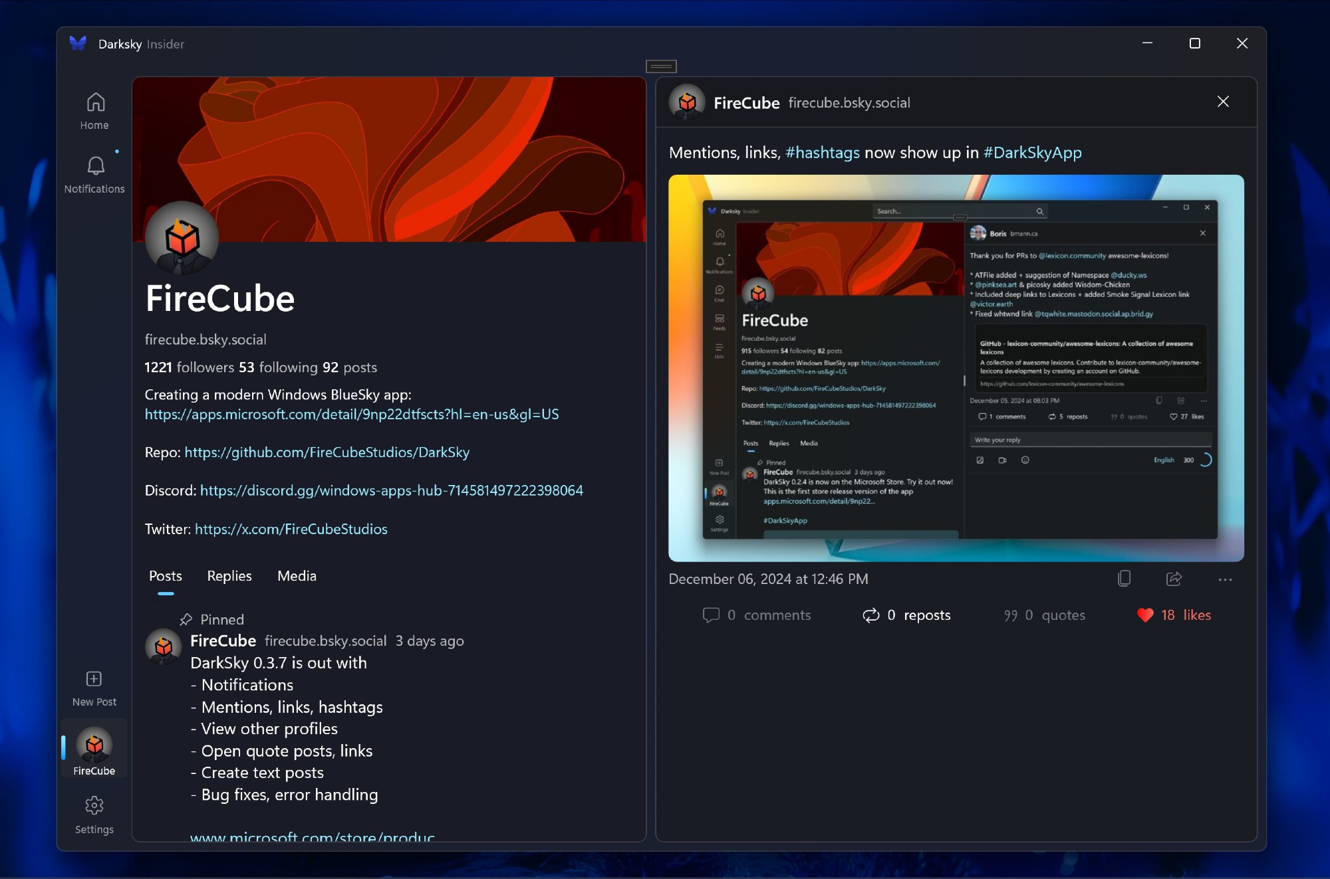Click the "December 06, 2024 at 12:46 PM" timestamp
Image resolution: width=1330 pixels, height=879 pixels.
pyautogui.click(x=768, y=579)
